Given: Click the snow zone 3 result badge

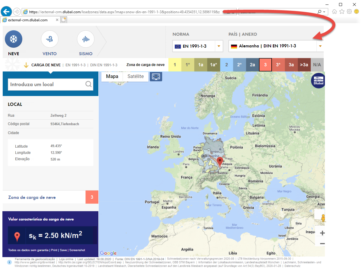Looking at the screenshot, I should 92,197.
